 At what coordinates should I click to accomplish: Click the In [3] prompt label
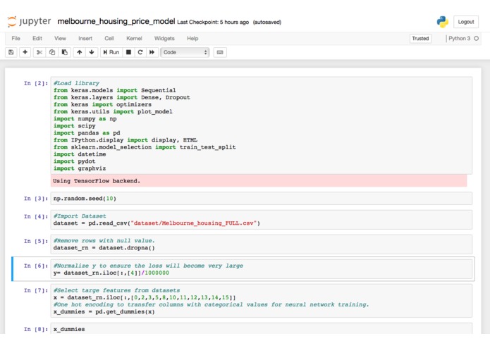point(36,199)
